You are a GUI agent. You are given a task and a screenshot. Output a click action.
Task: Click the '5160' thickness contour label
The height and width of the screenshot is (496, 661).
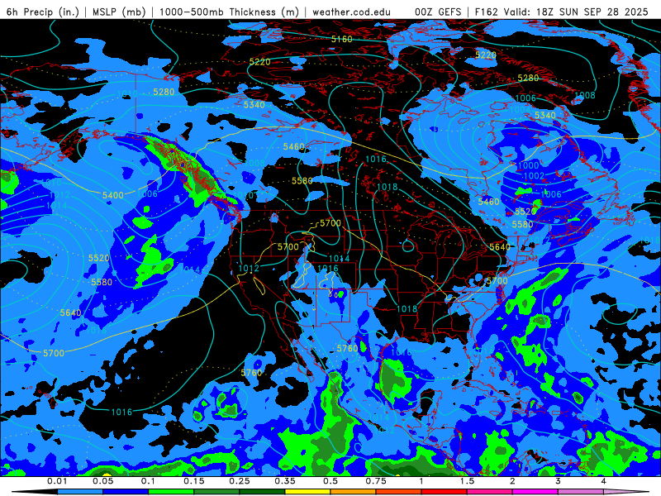[x=341, y=39]
